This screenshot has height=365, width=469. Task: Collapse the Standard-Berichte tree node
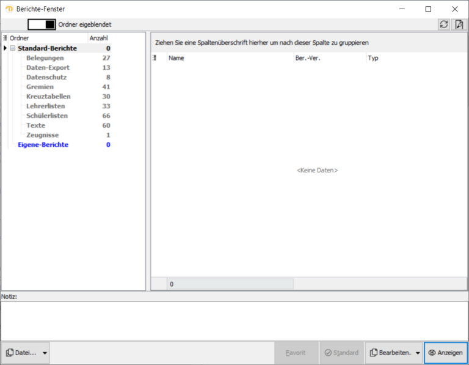(13, 48)
